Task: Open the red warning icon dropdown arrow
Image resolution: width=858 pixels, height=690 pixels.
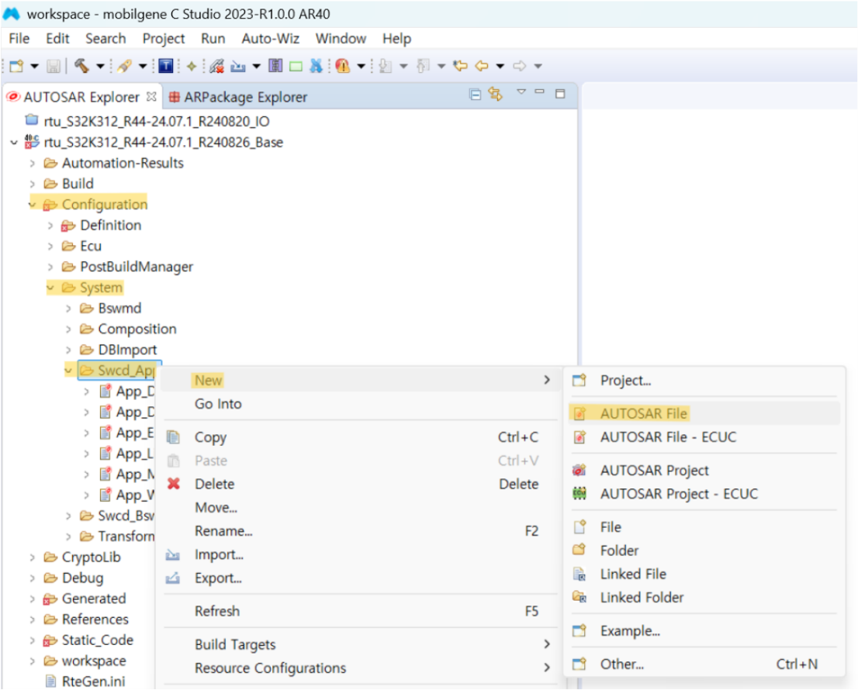Action: tap(362, 66)
